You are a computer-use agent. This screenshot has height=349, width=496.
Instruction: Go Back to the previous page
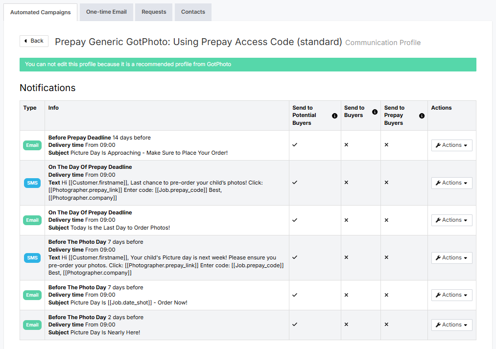[34, 41]
